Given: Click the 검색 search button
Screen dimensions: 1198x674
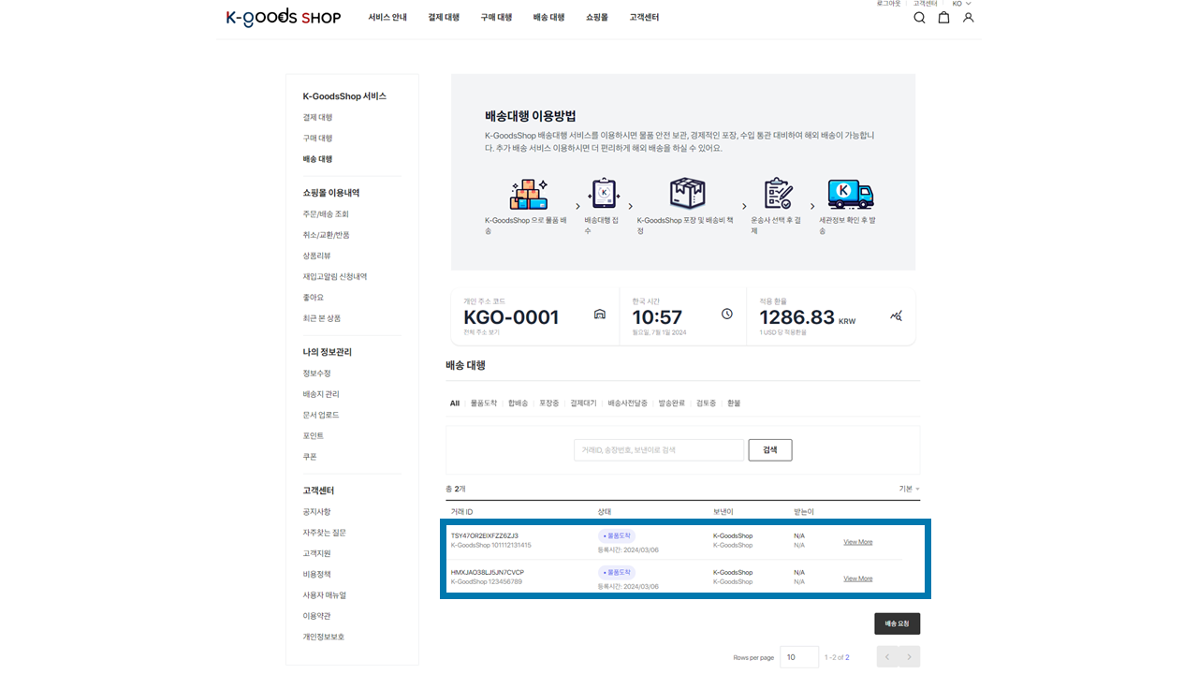Looking at the screenshot, I should tap(769, 450).
